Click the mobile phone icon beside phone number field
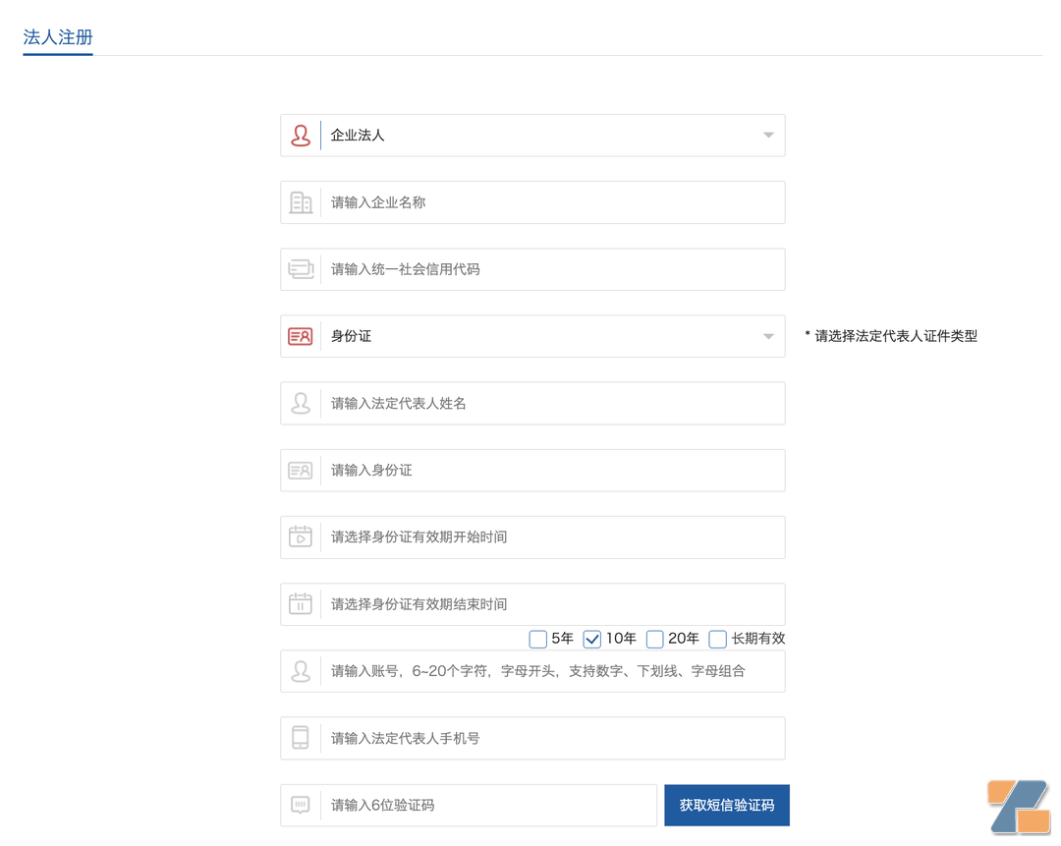This screenshot has width=1061, height=846. click(x=300, y=738)
